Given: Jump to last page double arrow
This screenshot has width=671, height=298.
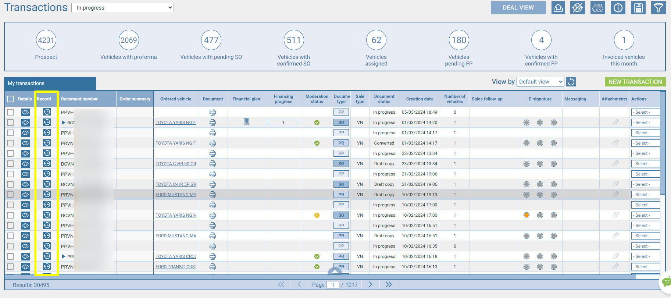Looking at the screenshot, I should coord(389,284).
